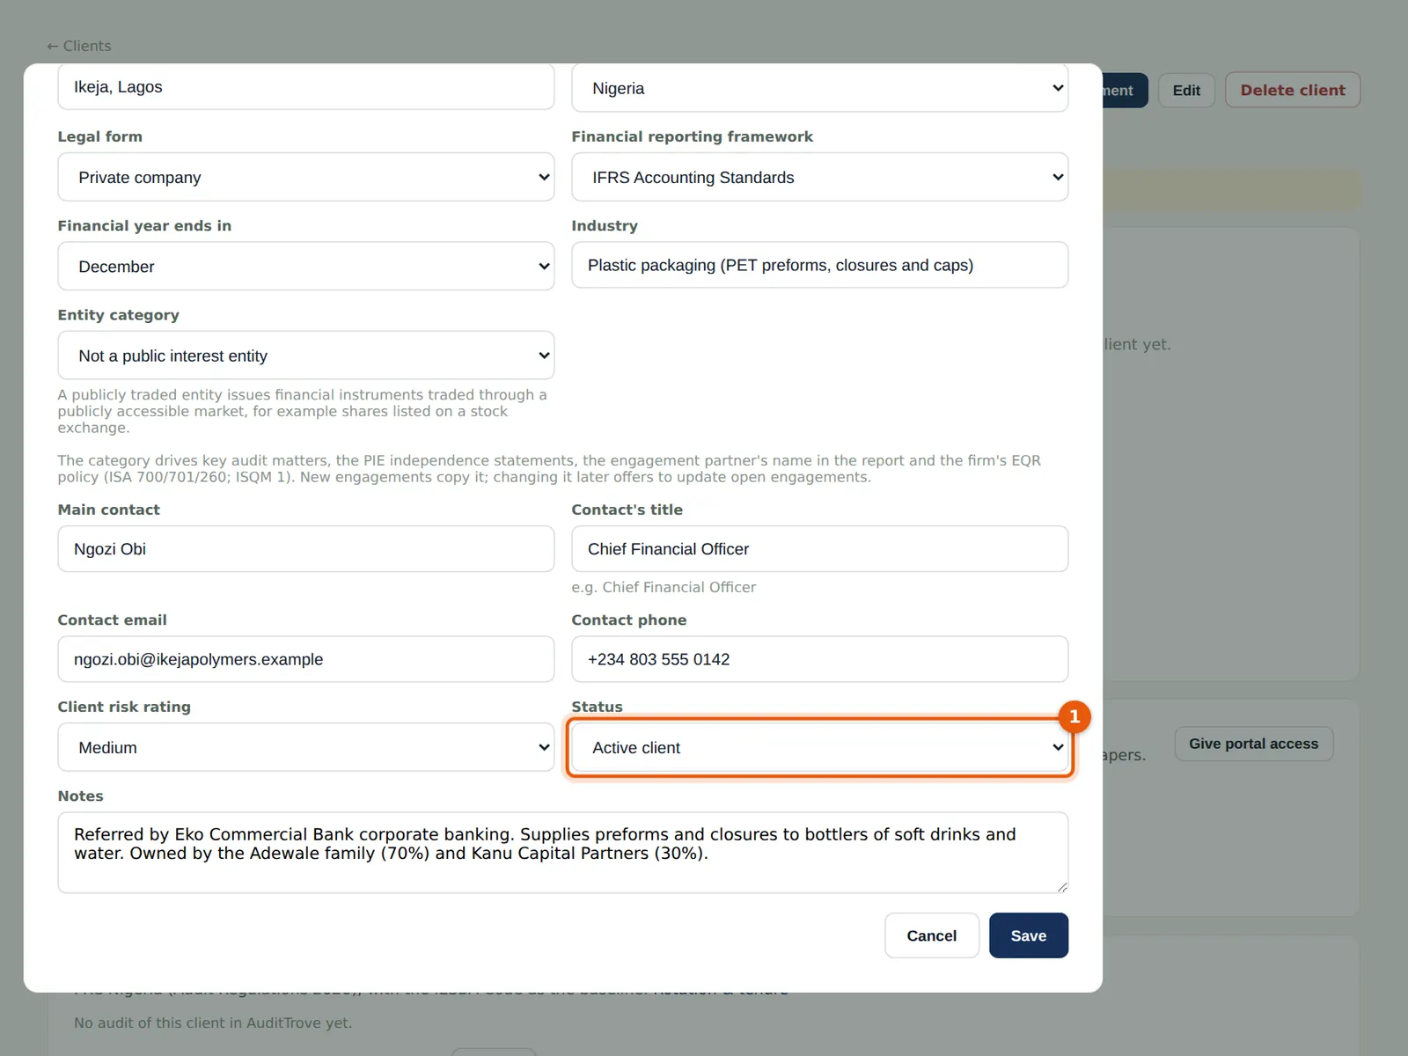This screenshot has width=1408, height=1056.
Task: Click the Contact phone field
Action: point(819,659)
